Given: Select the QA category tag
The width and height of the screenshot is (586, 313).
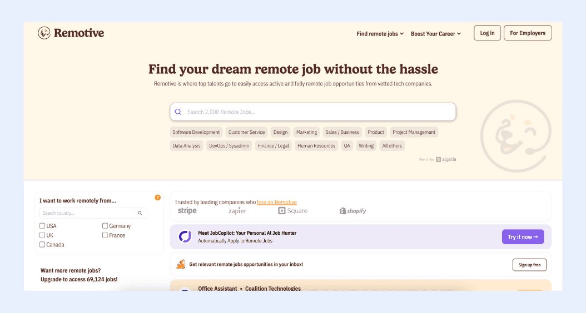Looking at the screenshot, I should 347,146.
